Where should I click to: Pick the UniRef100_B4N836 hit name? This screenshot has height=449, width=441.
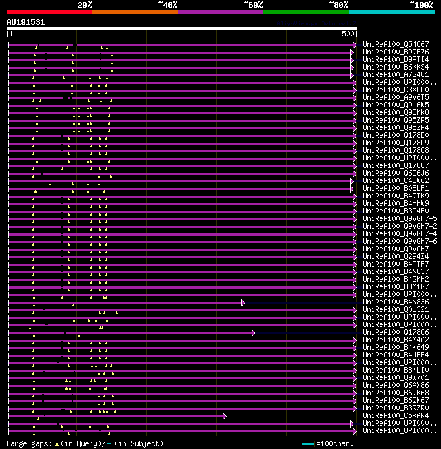tap(396, 302)
